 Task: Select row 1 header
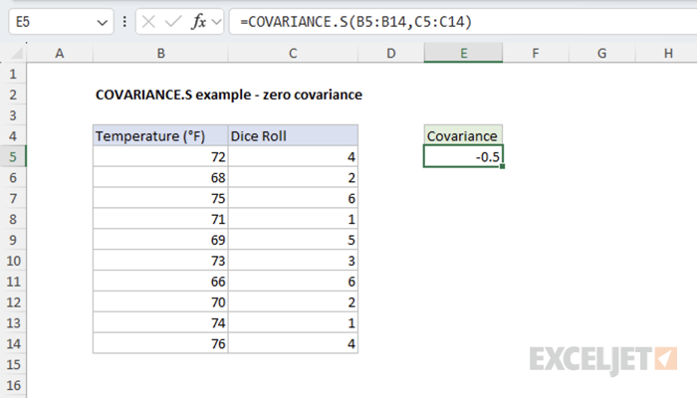[x=13, y=74]
